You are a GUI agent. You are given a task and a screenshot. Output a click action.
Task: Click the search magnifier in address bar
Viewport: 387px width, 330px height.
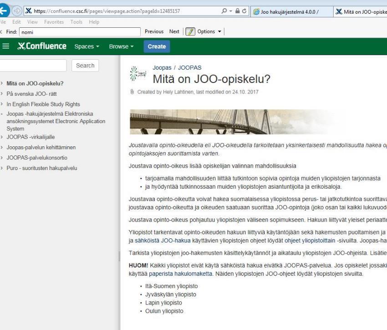point(224,11)
